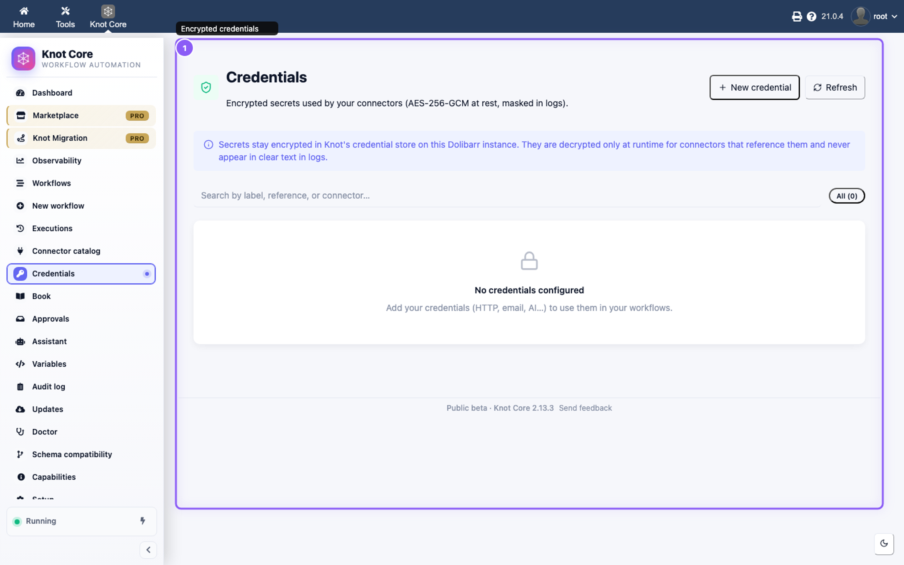Open Marketplace PRO section
This screenshot has width=904, height=565.
pos(81,116)
